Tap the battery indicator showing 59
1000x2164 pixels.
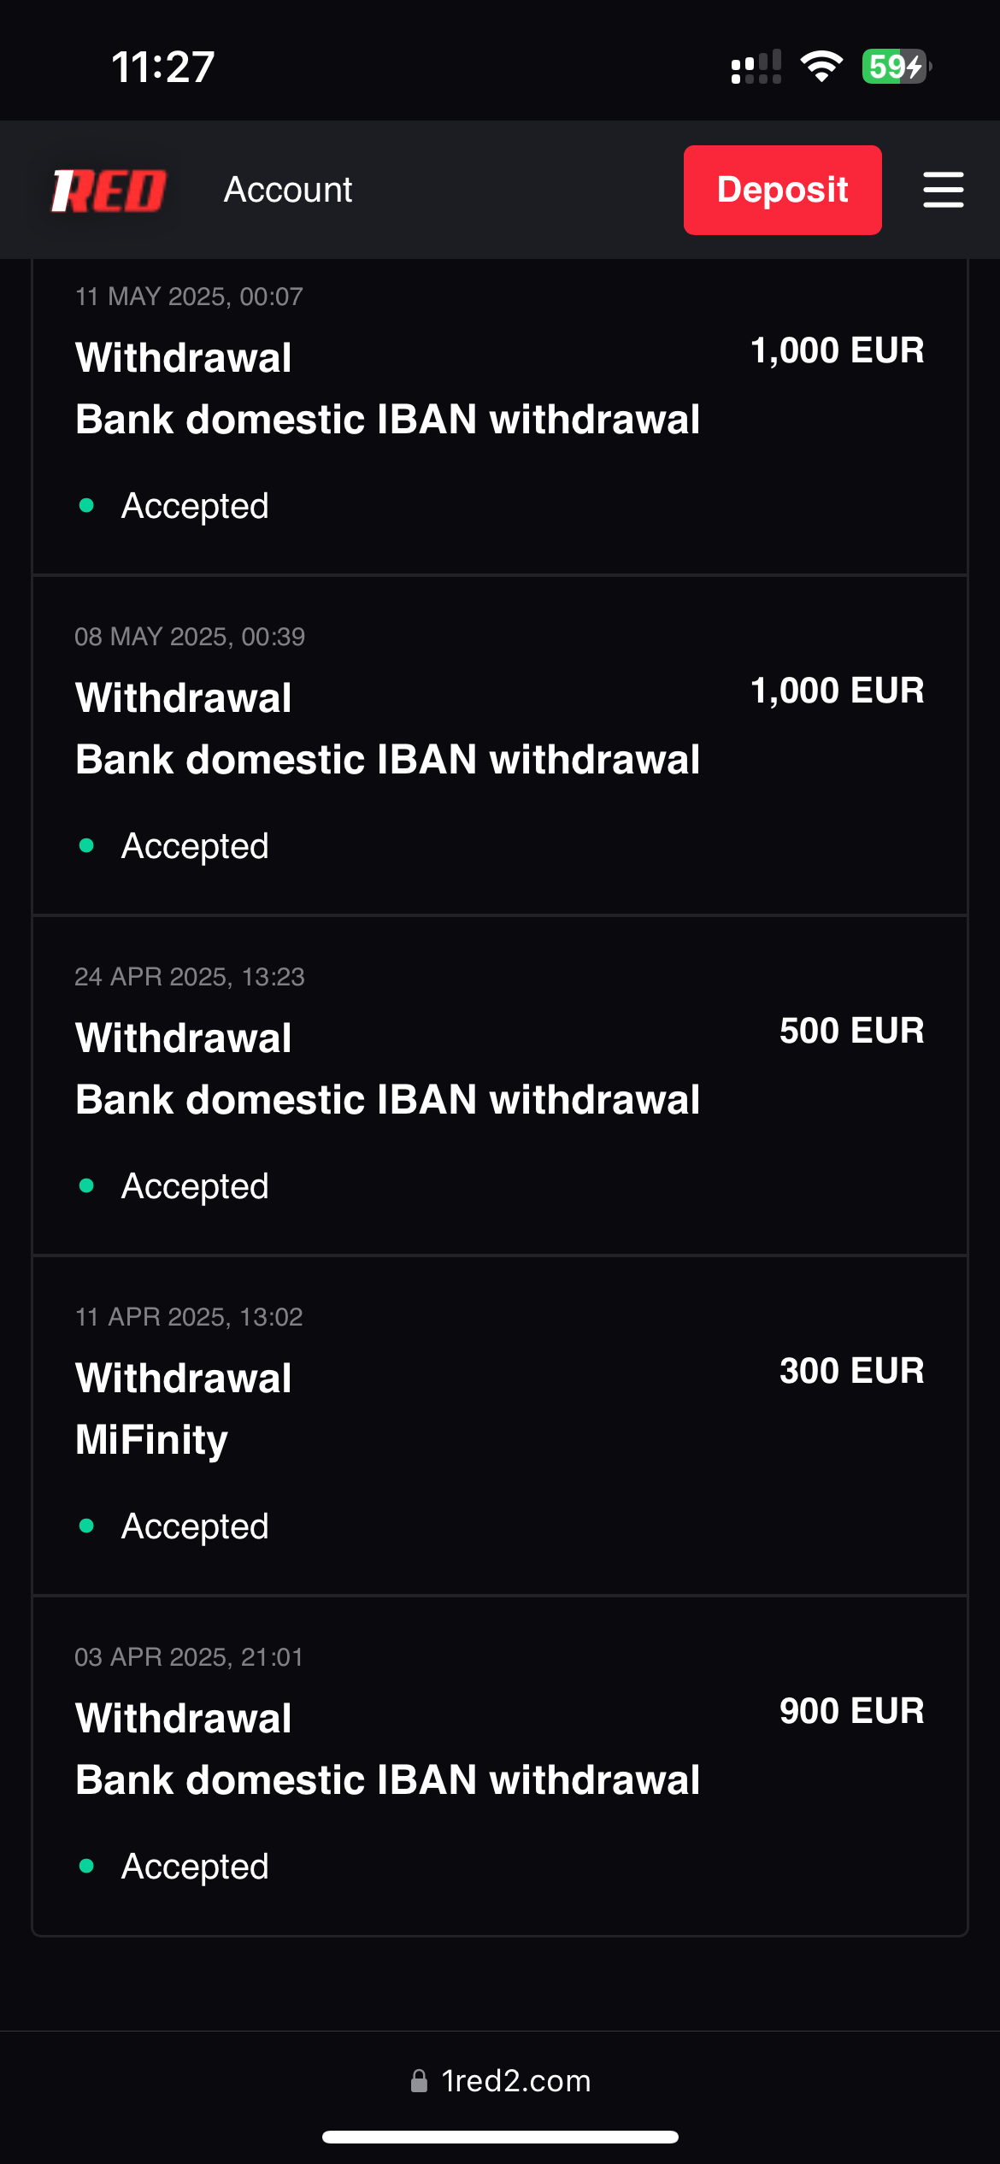click(x=895, y=67)
